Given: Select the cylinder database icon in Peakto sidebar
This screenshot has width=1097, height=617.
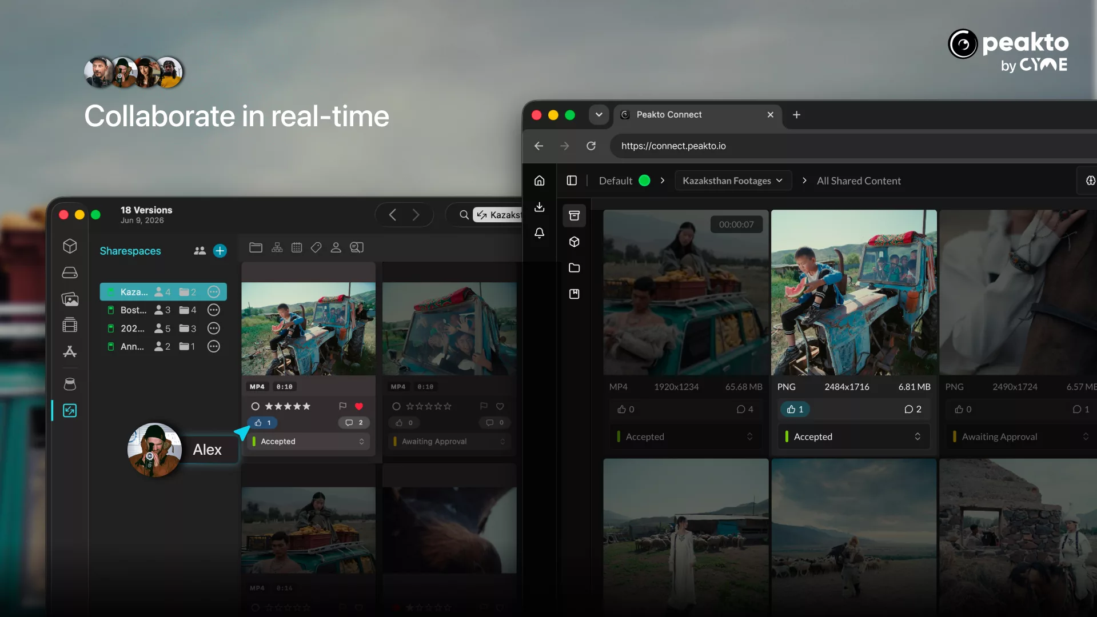Looking at the screenshot, I should 70,384.
